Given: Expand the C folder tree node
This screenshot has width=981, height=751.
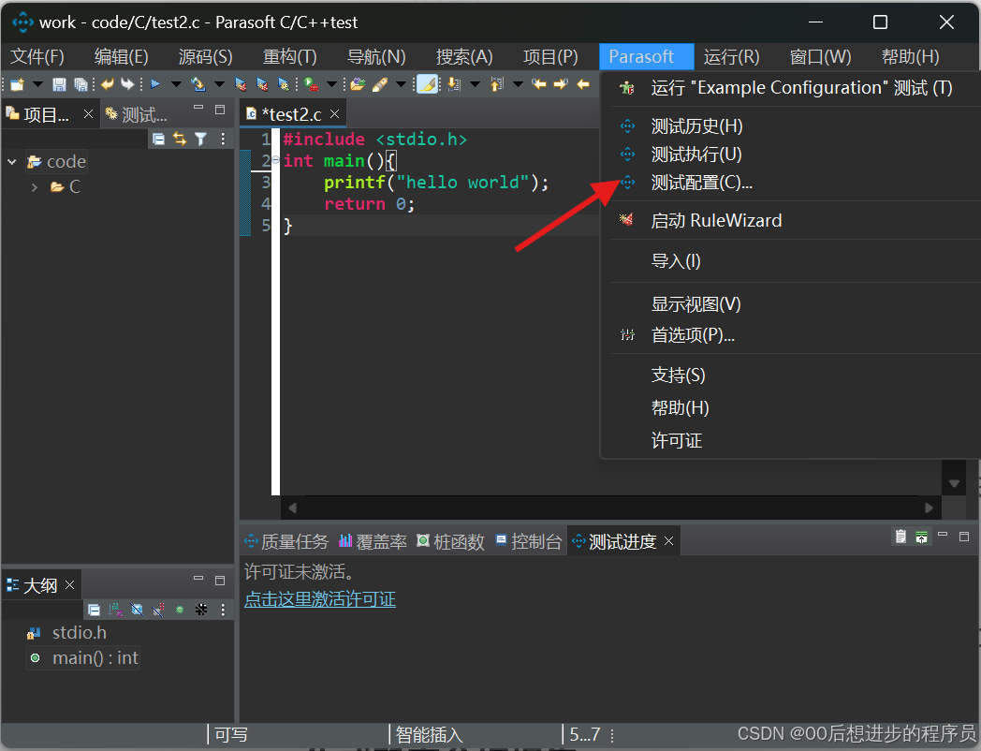Looking at the screenshot, I should (35, 187).
